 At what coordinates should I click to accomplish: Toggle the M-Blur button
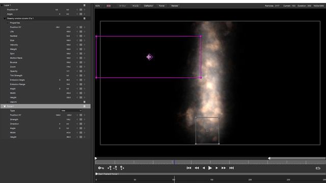tap(122, 6)
